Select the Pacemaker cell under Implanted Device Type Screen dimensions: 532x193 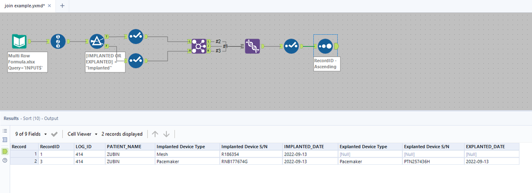click(187, 162)
